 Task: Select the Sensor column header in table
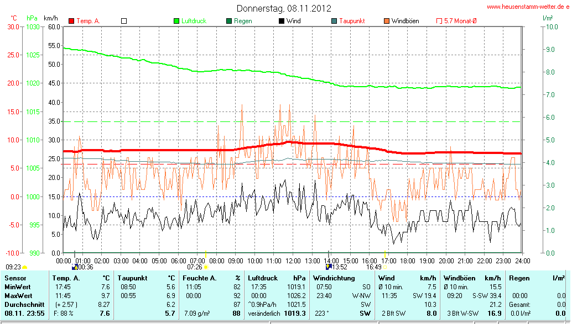point(15,278)
